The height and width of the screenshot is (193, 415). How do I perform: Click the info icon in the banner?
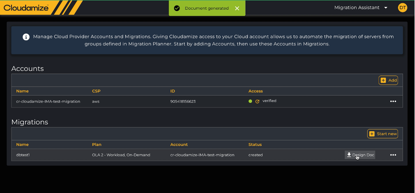(x=26, y=37)
